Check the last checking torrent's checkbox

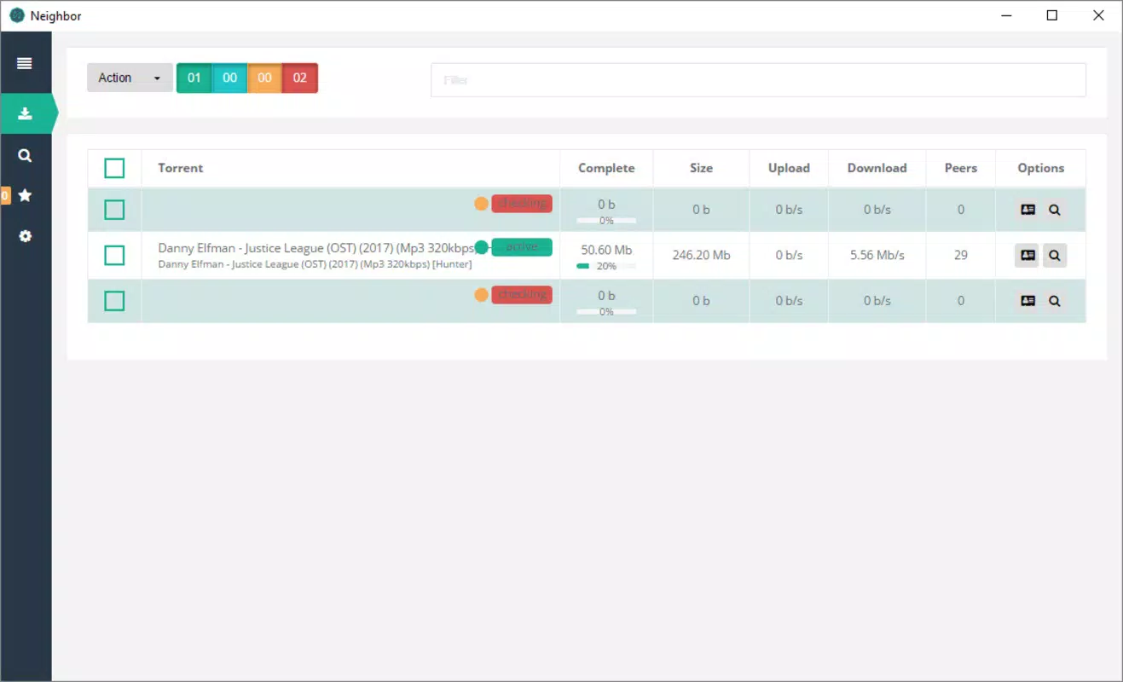pyautogui.click(x=114, y=301)
